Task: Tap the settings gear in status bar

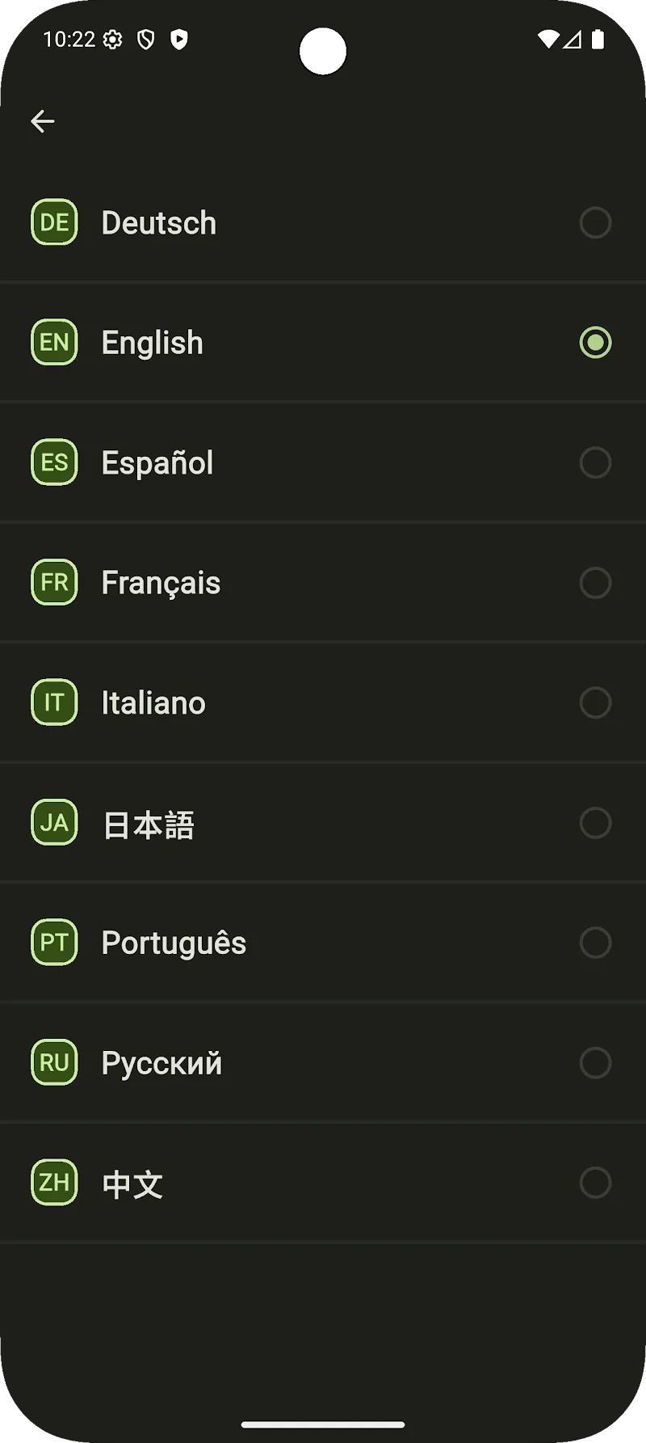Action: coord(113,40)
